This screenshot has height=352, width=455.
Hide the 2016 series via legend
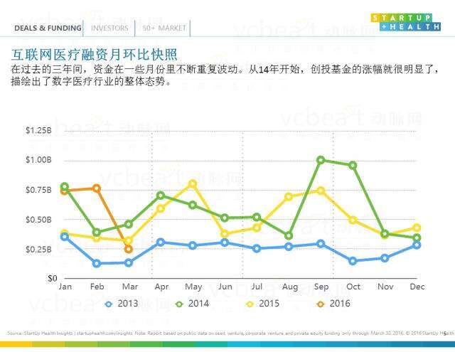click(334, 304)
